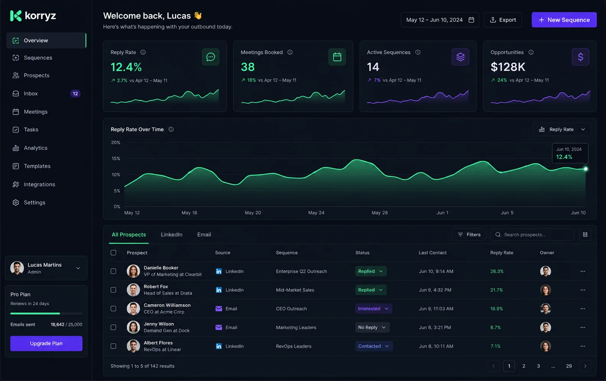Go to next page arrow in pagination

click(x=585, y=366)
